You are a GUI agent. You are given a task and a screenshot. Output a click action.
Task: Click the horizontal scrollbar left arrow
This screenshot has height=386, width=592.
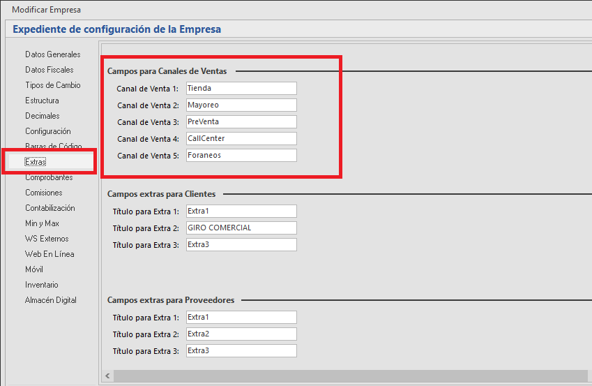(107, 376)
